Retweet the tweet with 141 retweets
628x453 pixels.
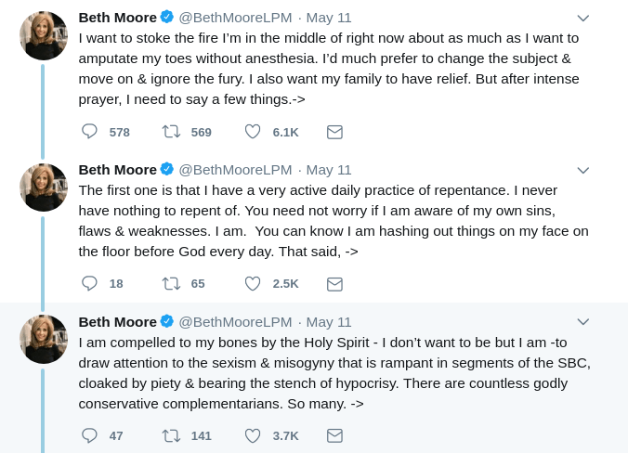click(x=171, y=435)
